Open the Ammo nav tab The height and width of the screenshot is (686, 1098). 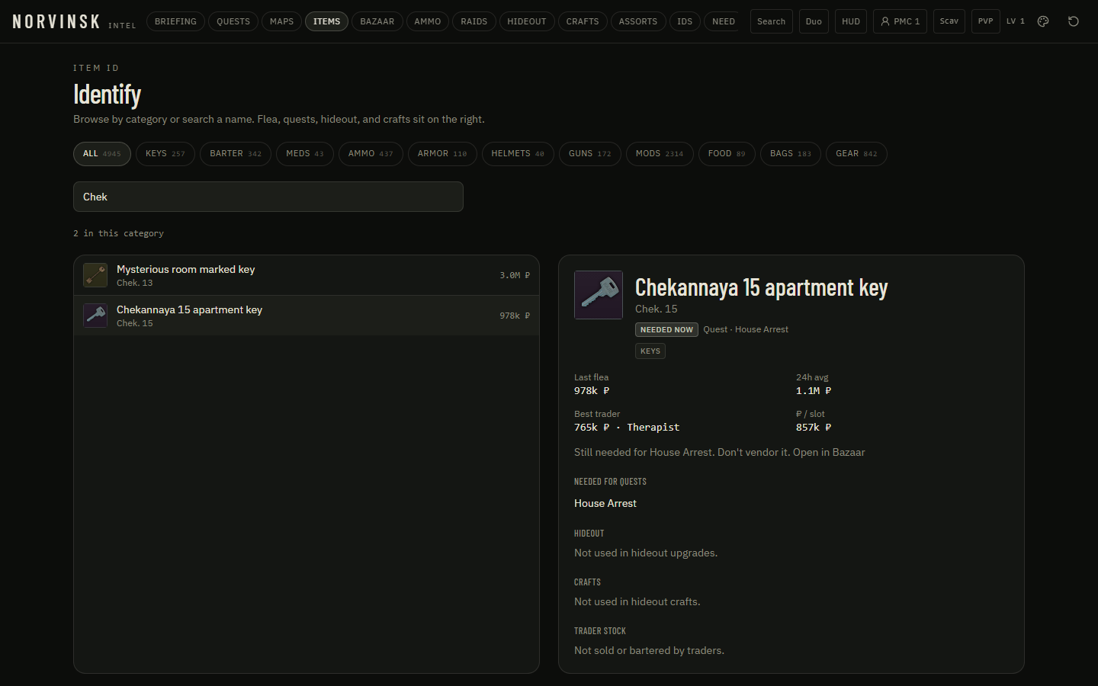[x=428, y=21]
